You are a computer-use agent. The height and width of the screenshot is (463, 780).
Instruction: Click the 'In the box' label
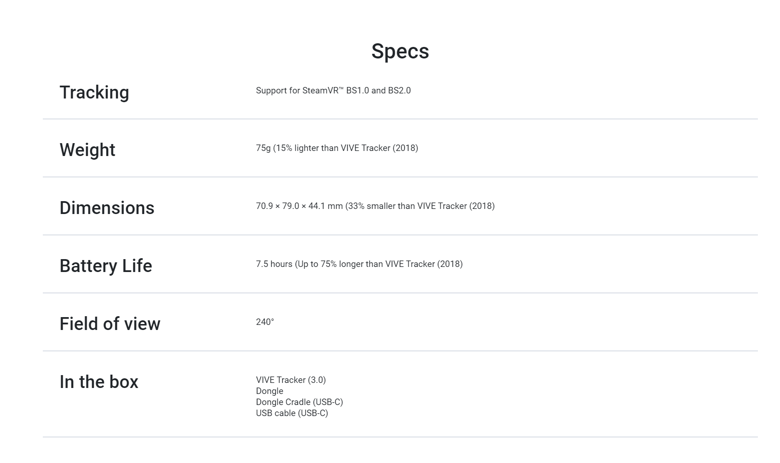pyautogui.click(x=99, y=382)
